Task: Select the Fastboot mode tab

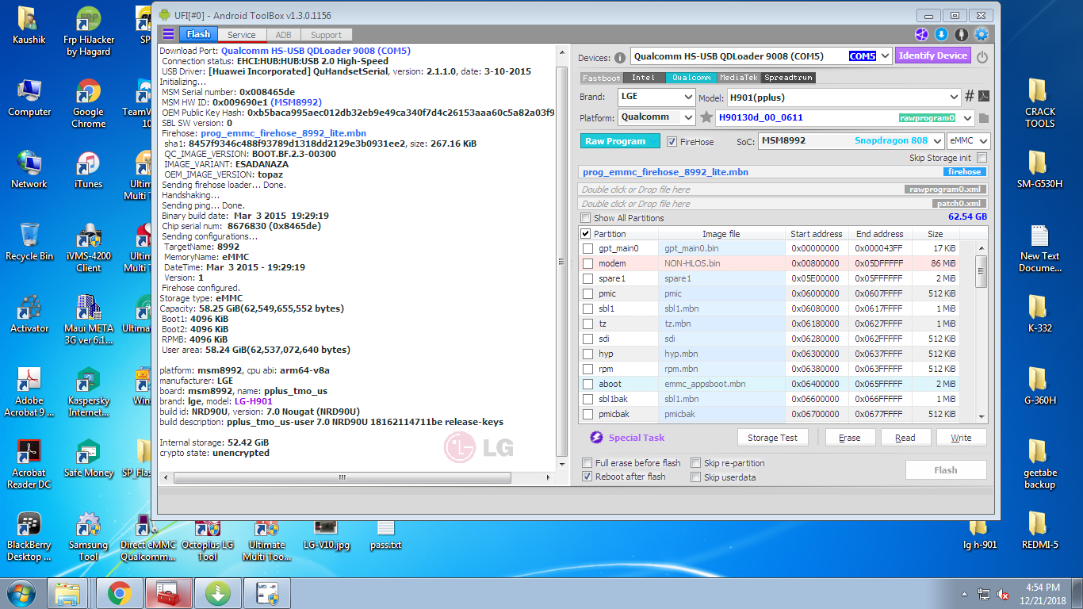Action: 602,78
